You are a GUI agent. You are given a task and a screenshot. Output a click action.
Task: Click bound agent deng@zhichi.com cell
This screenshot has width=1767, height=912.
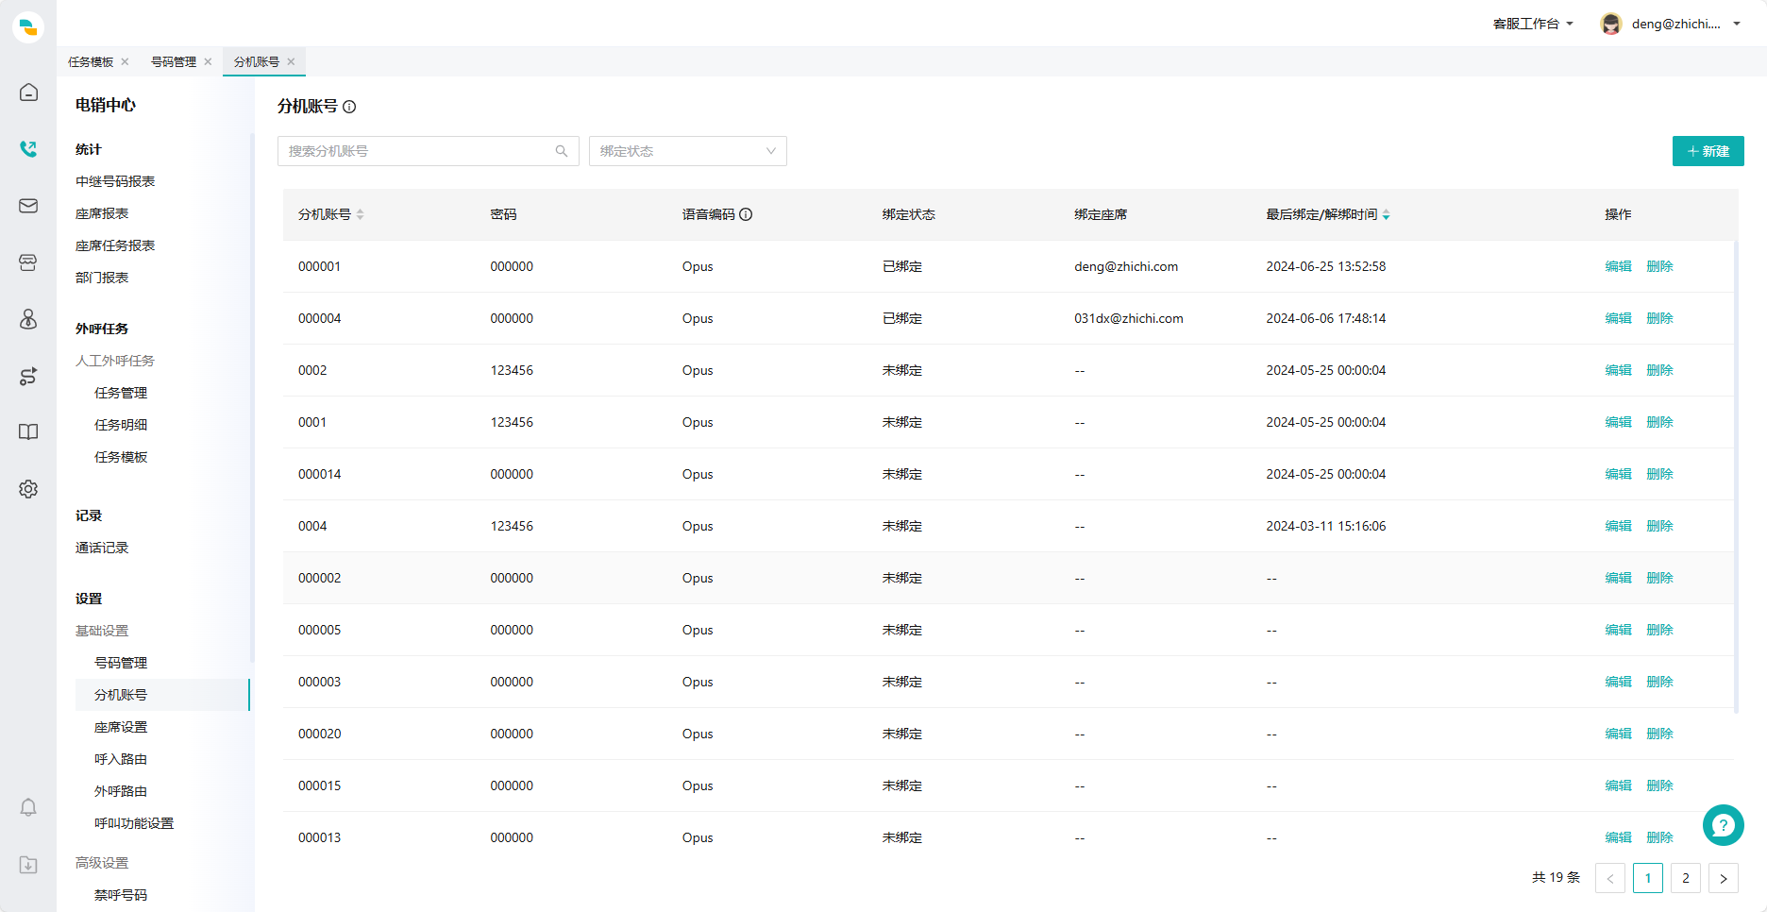(x=1126, y=266)
